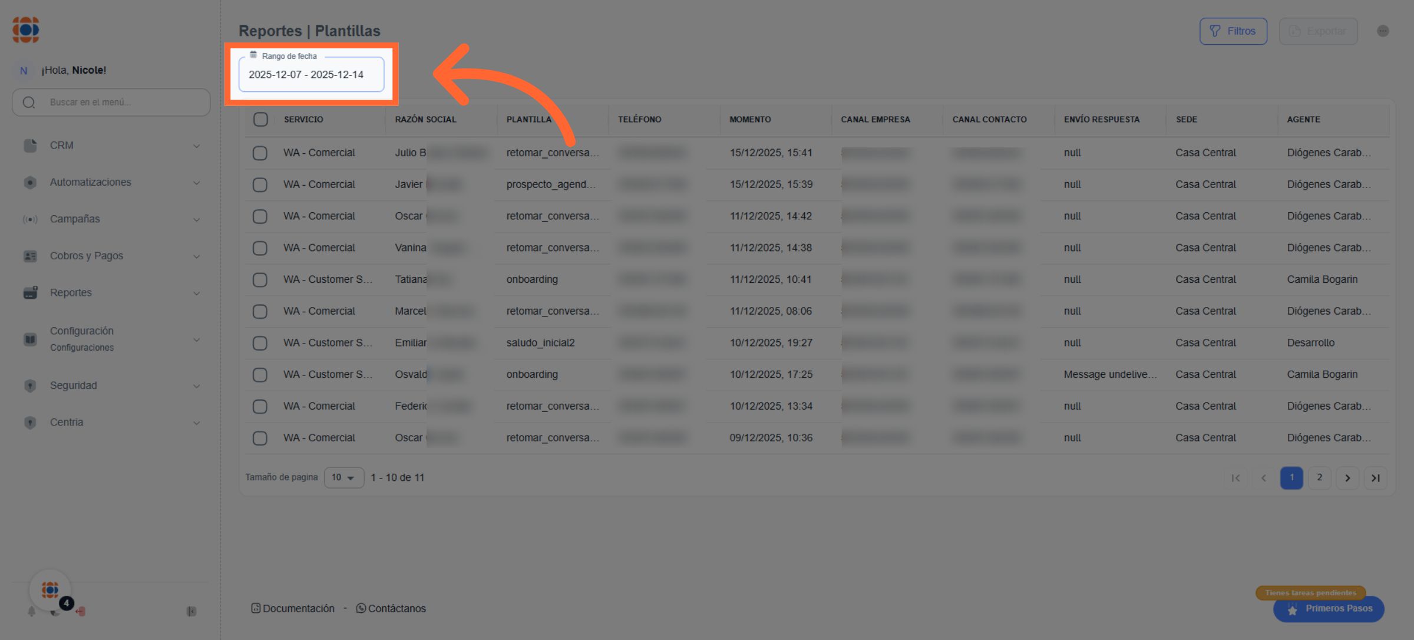Click the Rango de fecha date field
Screen dimensions: 1414x640
[x=311, y=75]
